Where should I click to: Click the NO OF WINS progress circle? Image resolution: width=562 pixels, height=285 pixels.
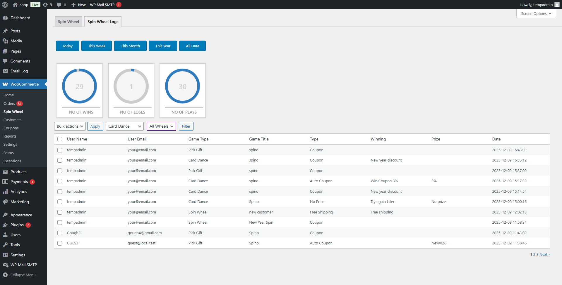(x=80, y=86)
